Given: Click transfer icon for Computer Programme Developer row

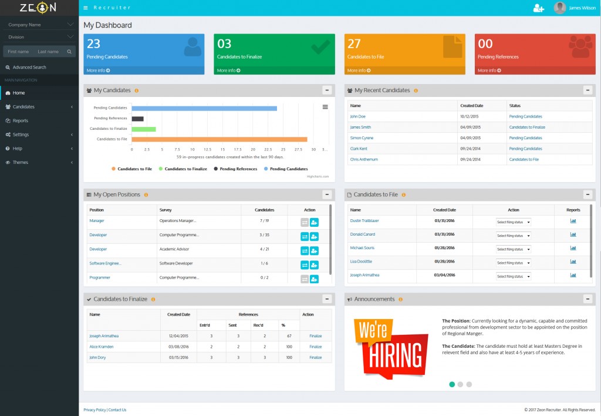Looking at the screenshot, I should tap(305, 236).
